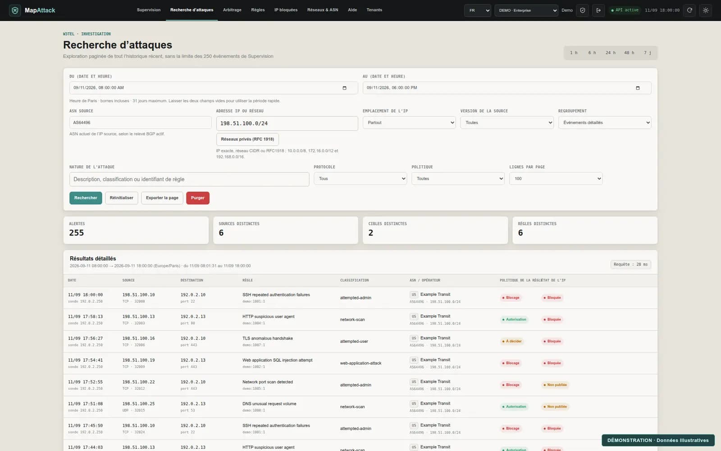Open the calendar picker of the Au date field
721x451 pixels.
point(638,88)
